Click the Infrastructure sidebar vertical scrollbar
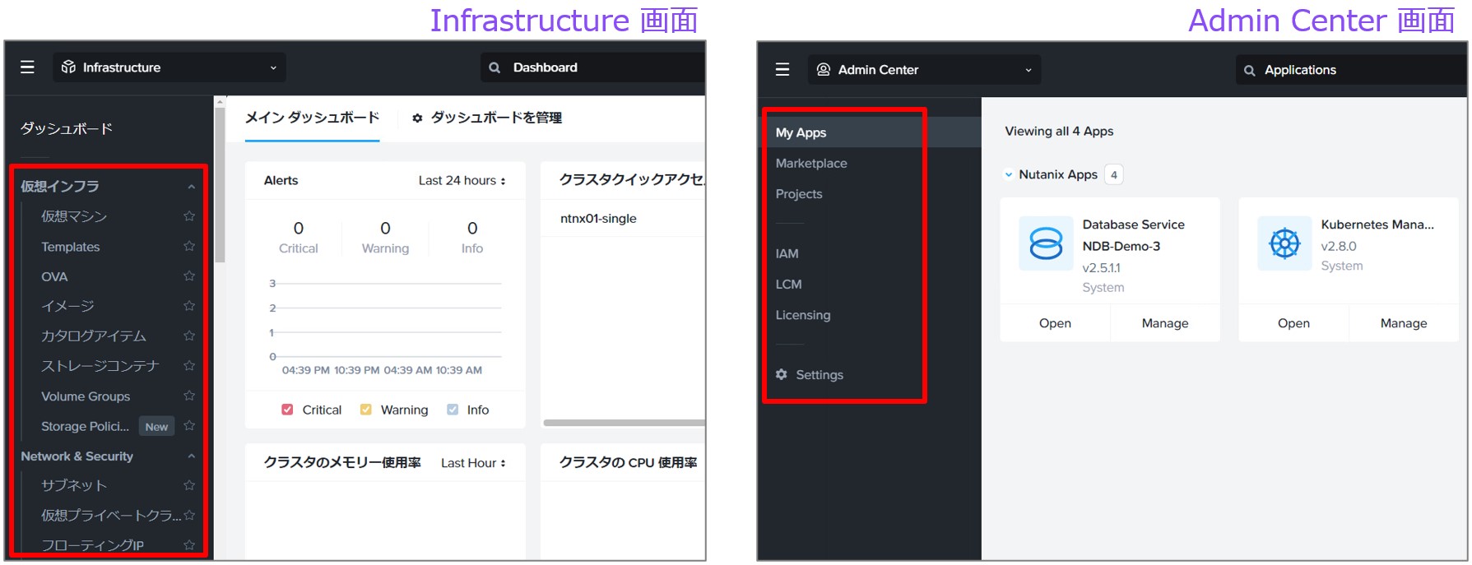 [220, 185]
